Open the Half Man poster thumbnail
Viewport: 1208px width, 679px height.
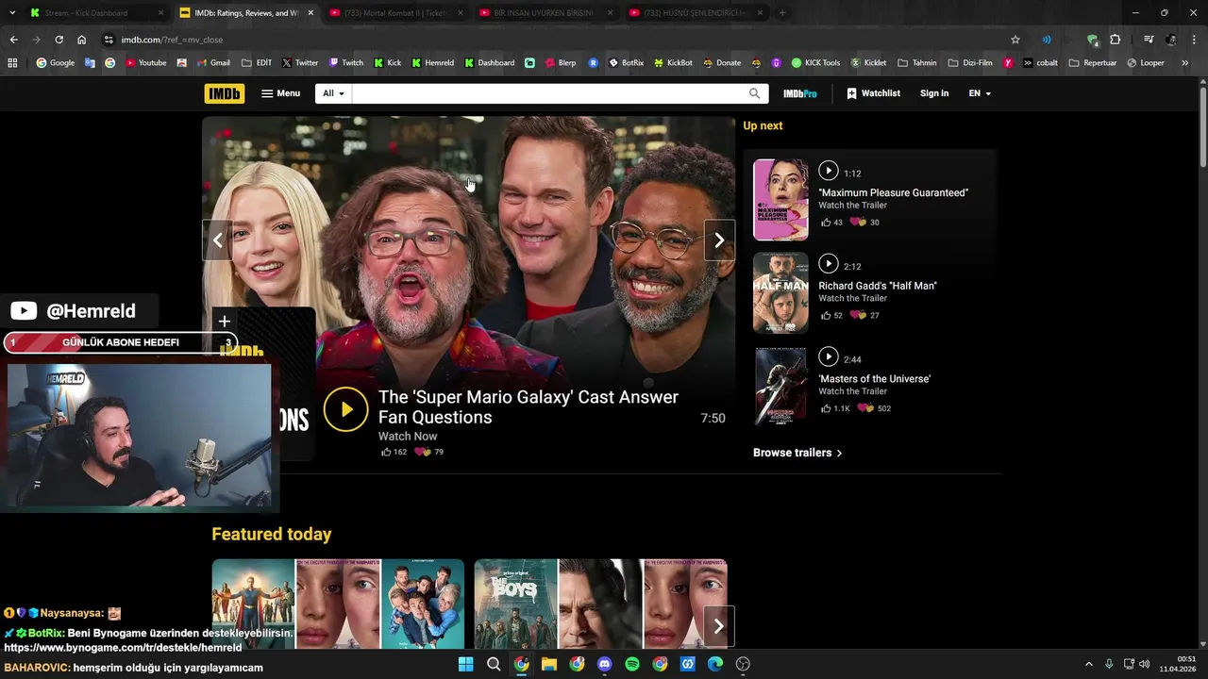780,292
